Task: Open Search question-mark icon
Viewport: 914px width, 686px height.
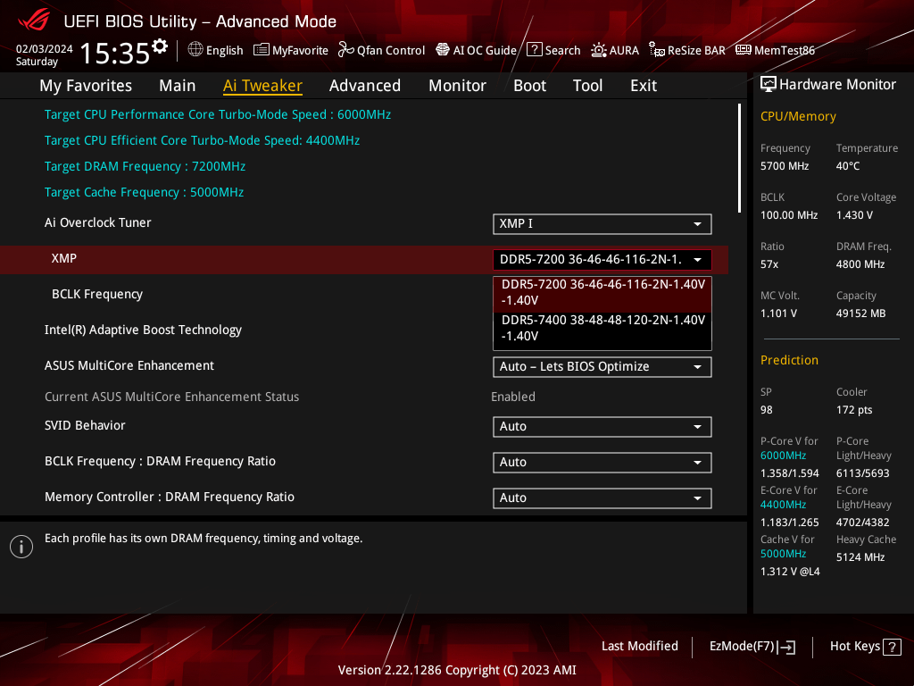Action: point(535,50)
